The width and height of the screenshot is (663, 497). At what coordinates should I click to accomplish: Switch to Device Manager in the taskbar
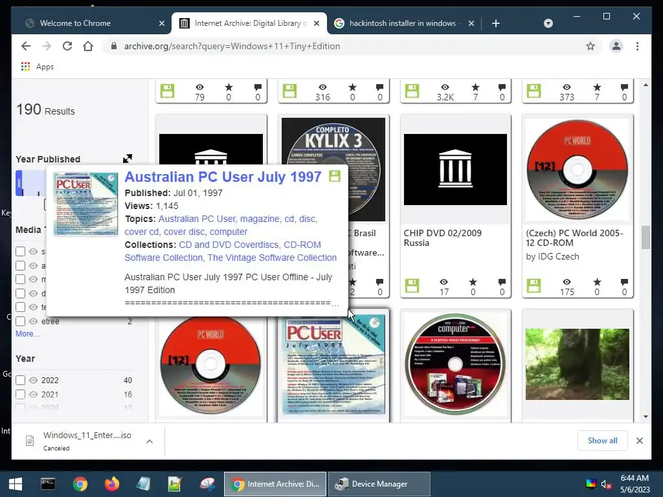pos(379,484)
